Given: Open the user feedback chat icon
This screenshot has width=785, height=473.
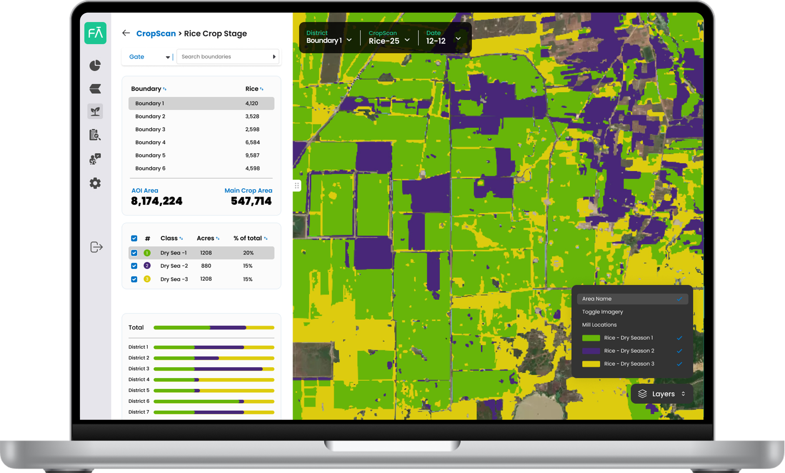Looking at the screenshot, I should [95, 159].
